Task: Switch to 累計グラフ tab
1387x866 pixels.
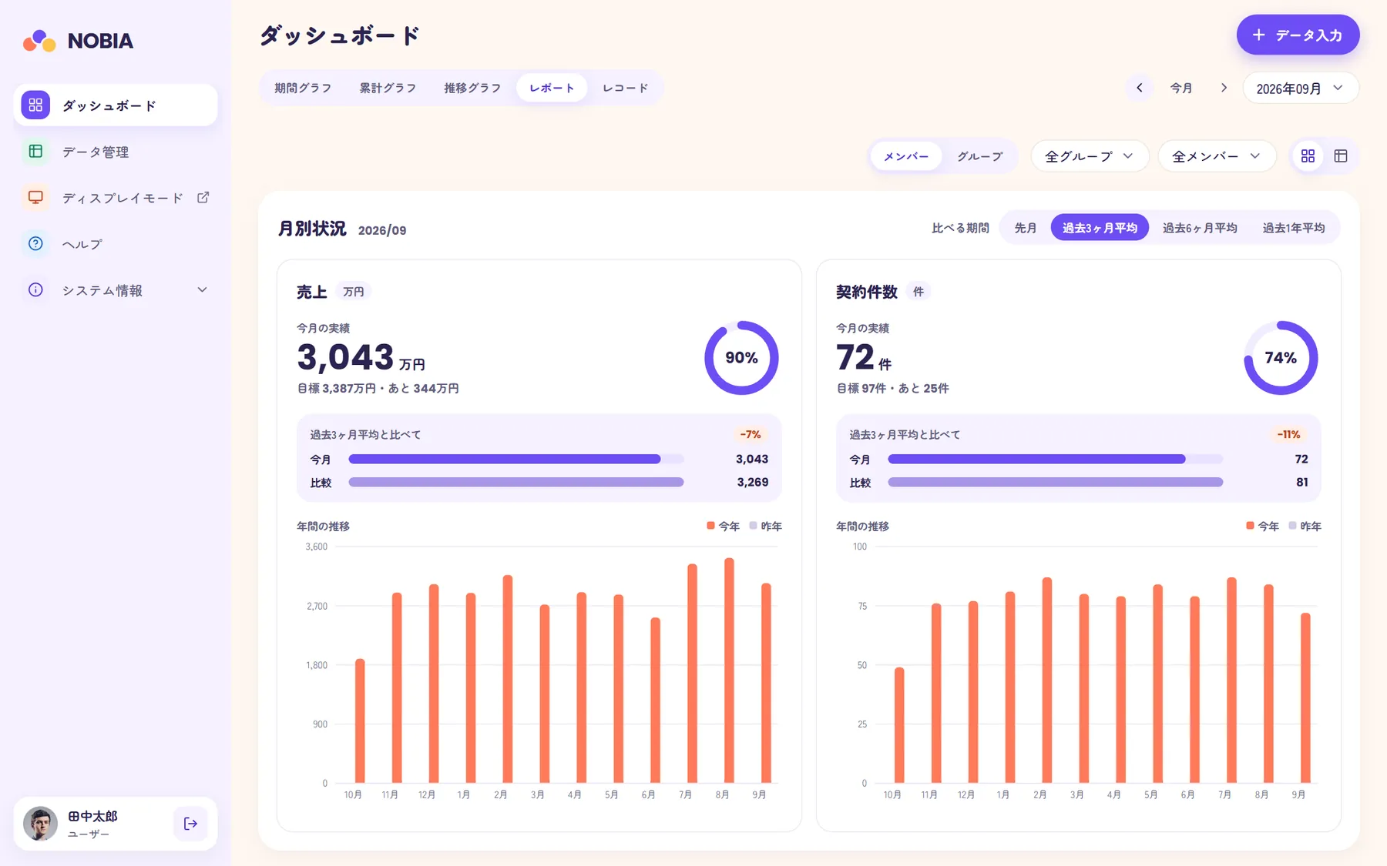Action: coord(388,88)
